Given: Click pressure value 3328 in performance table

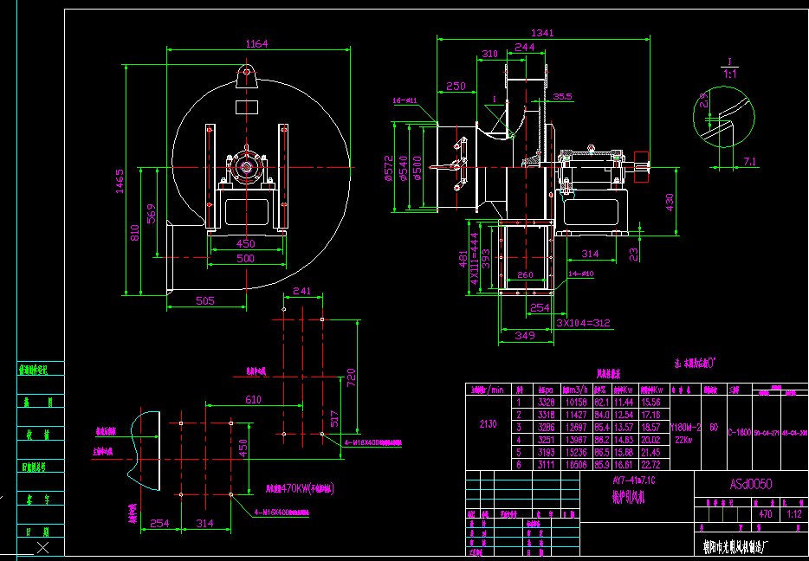Looking at the screenshot, I should [547, 401].
